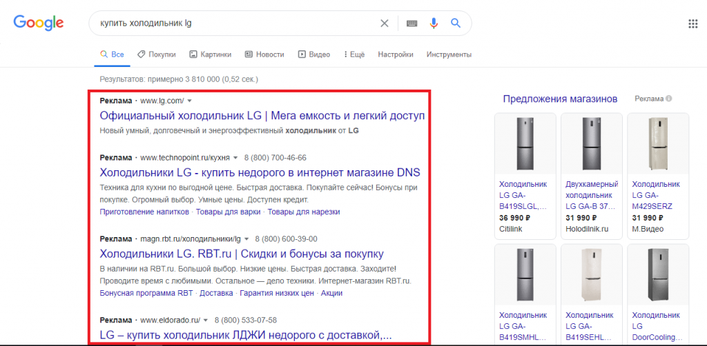Open Товары для варки sitelink
The width and height of the screenshot is (707, 346).
(x=228, y=212)
